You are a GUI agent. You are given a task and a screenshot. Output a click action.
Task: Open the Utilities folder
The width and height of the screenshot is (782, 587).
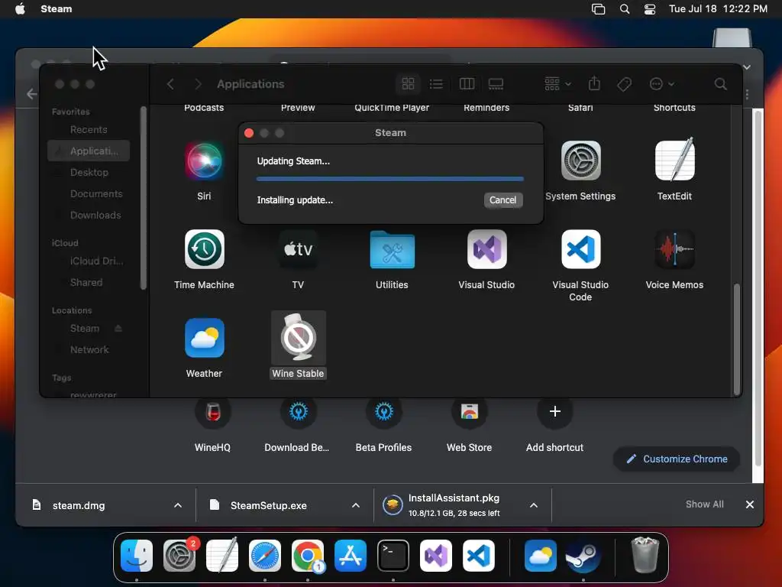(392, 250)
